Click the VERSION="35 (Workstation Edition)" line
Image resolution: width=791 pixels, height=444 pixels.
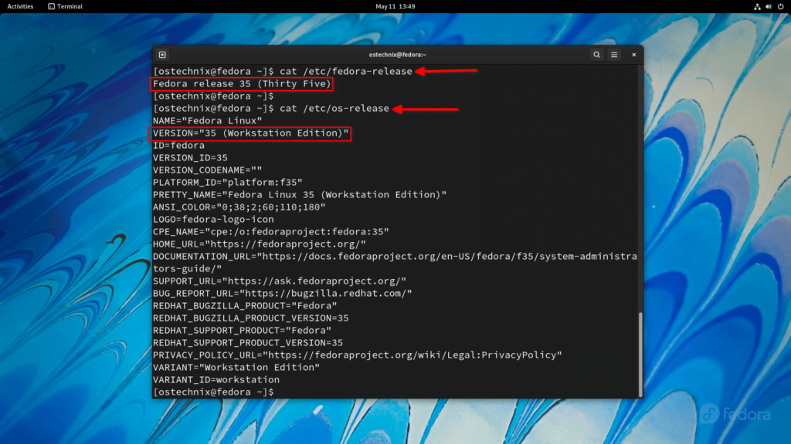pyautogui.click(x=251, y=133)
